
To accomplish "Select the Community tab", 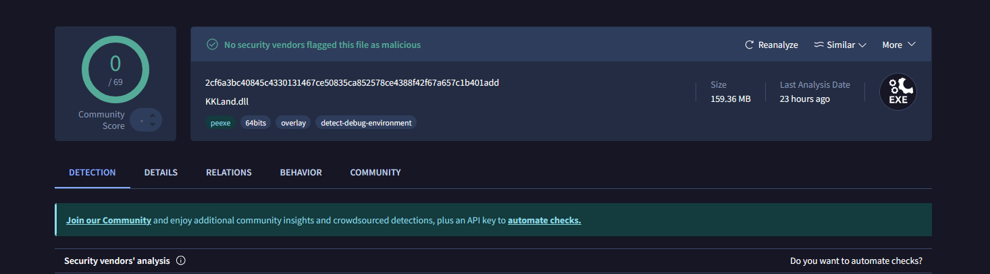I will [375, 172].
